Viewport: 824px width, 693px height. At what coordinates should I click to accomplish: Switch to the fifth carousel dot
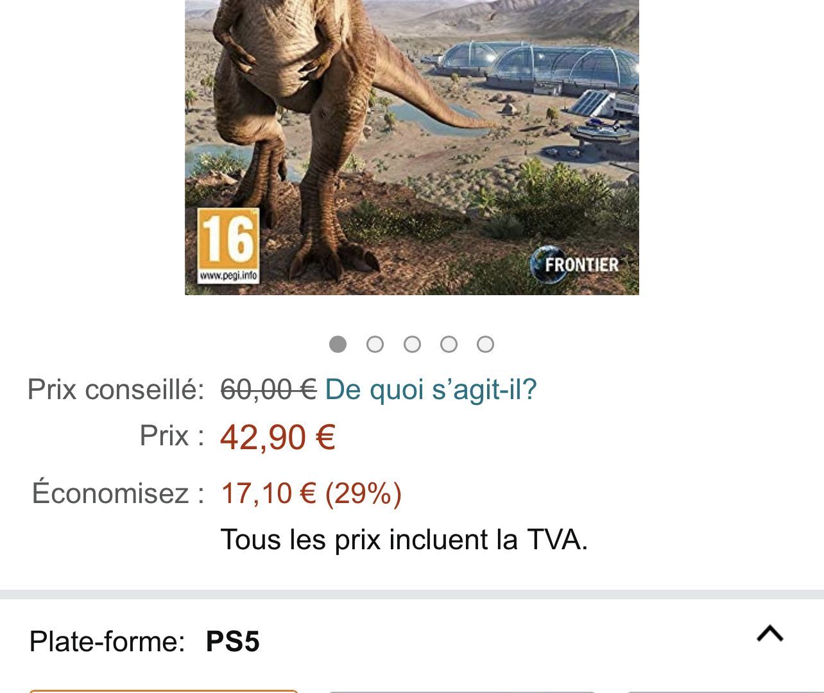coord(486,345)
